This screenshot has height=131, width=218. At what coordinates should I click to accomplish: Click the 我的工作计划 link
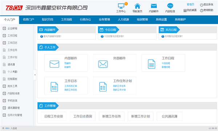(119, 90)
